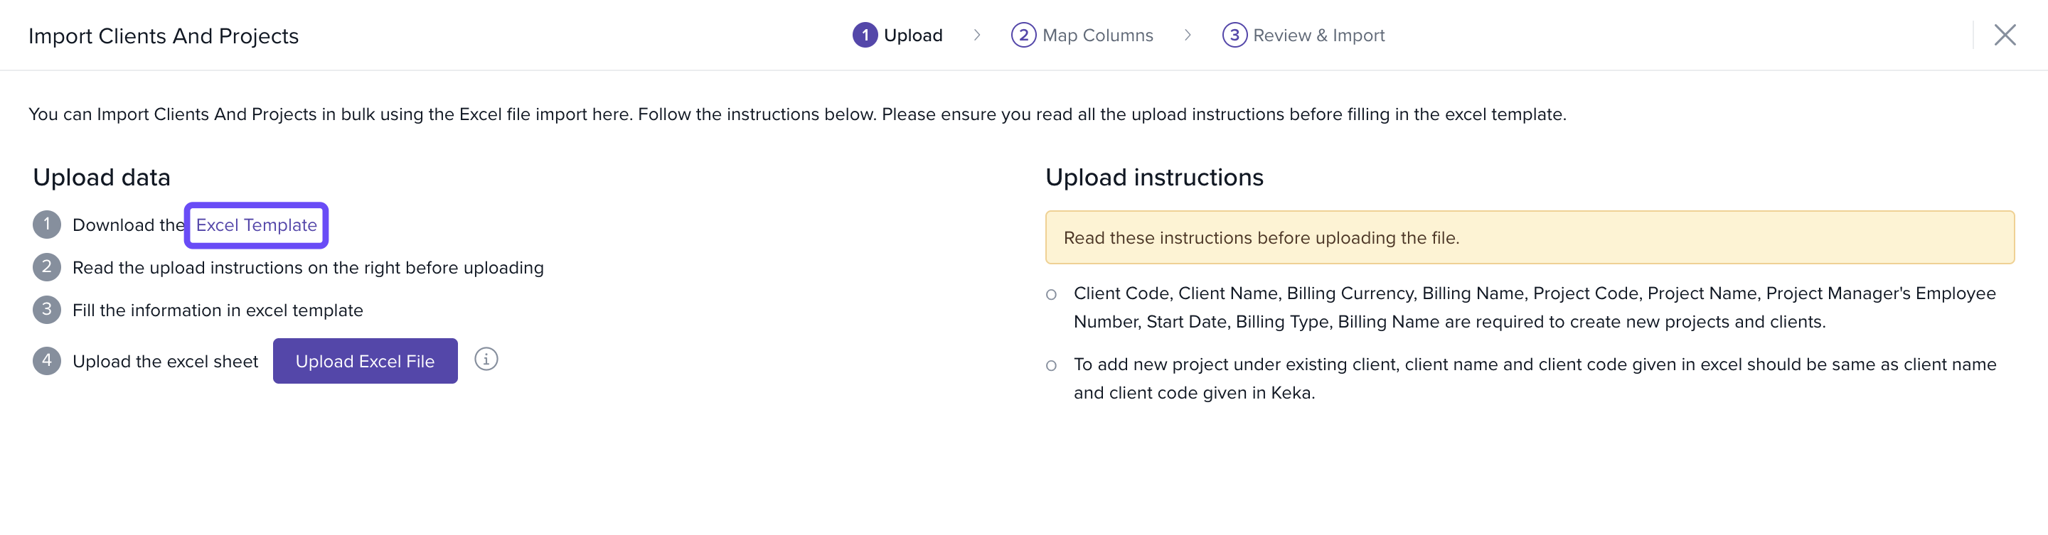Click the chevron arrow after the Upload step
Screen dimensions: 2048x535
(977, 35)
